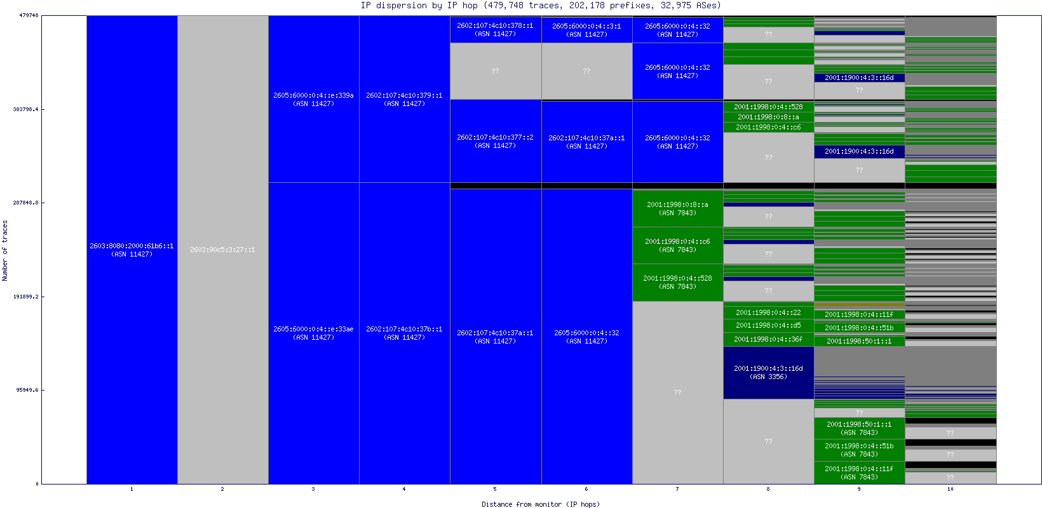Click the block 2605:6000:0:4::3:1
The height and width of the screenshot is (508, 1042).
587,29
